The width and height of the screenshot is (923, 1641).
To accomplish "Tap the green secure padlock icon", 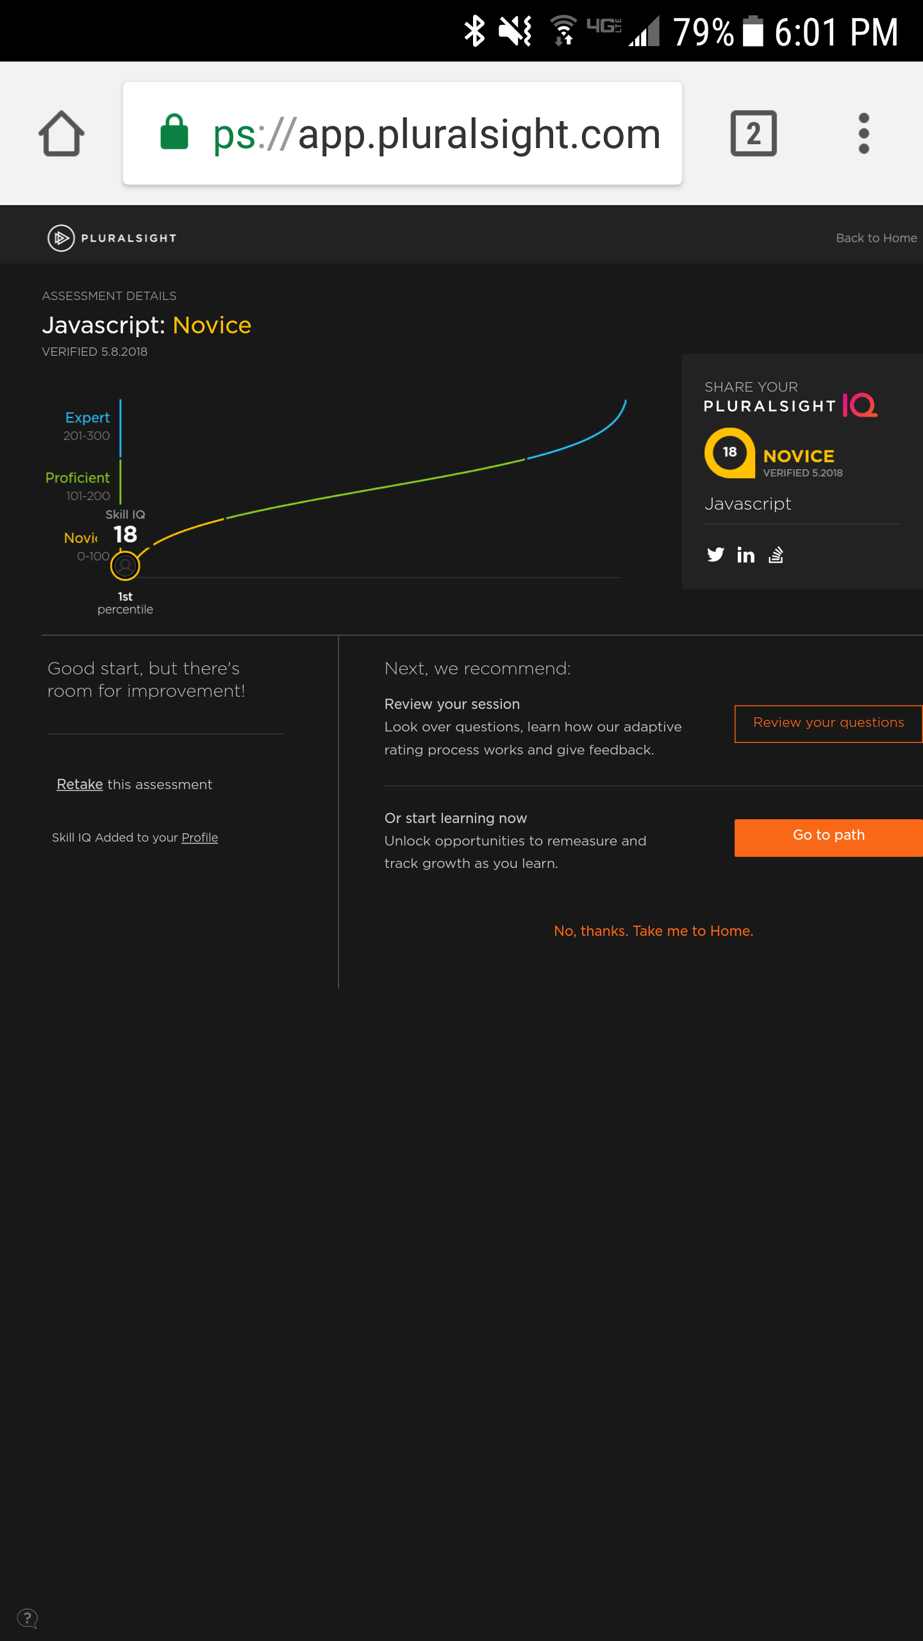I will point(174,133).
